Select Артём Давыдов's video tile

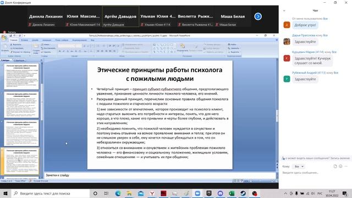[120, 16]
